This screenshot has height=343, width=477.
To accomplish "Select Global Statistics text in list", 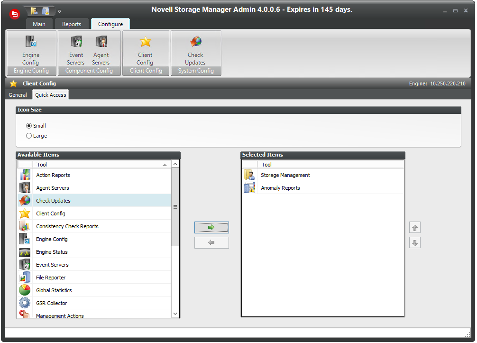I will [x=54, y=290].
